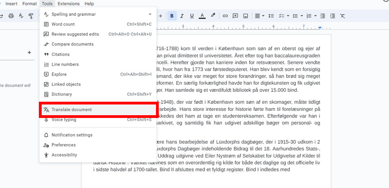Select Word count menu item
Image resolution: width=389 pixels, height=188 pixels.
tap(98, 24)
